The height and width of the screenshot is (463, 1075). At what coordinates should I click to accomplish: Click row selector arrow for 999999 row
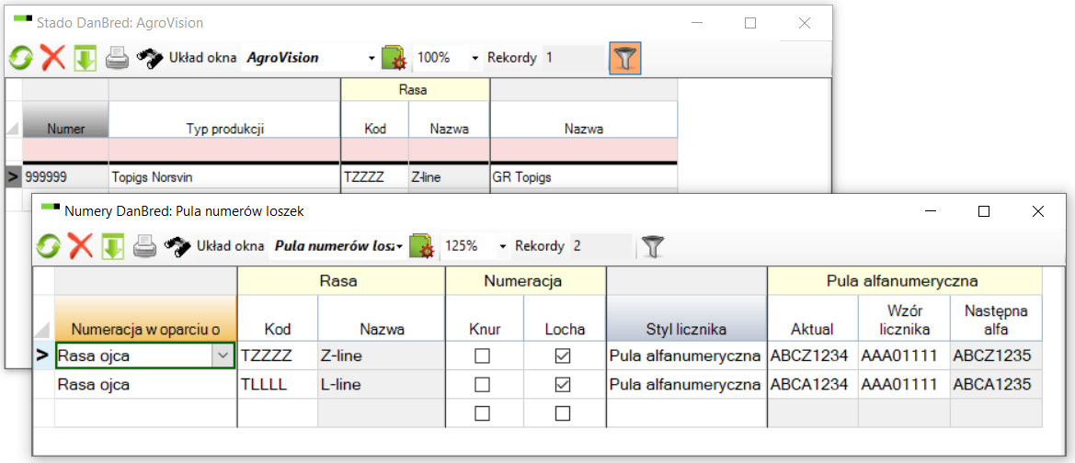(13, 176)
